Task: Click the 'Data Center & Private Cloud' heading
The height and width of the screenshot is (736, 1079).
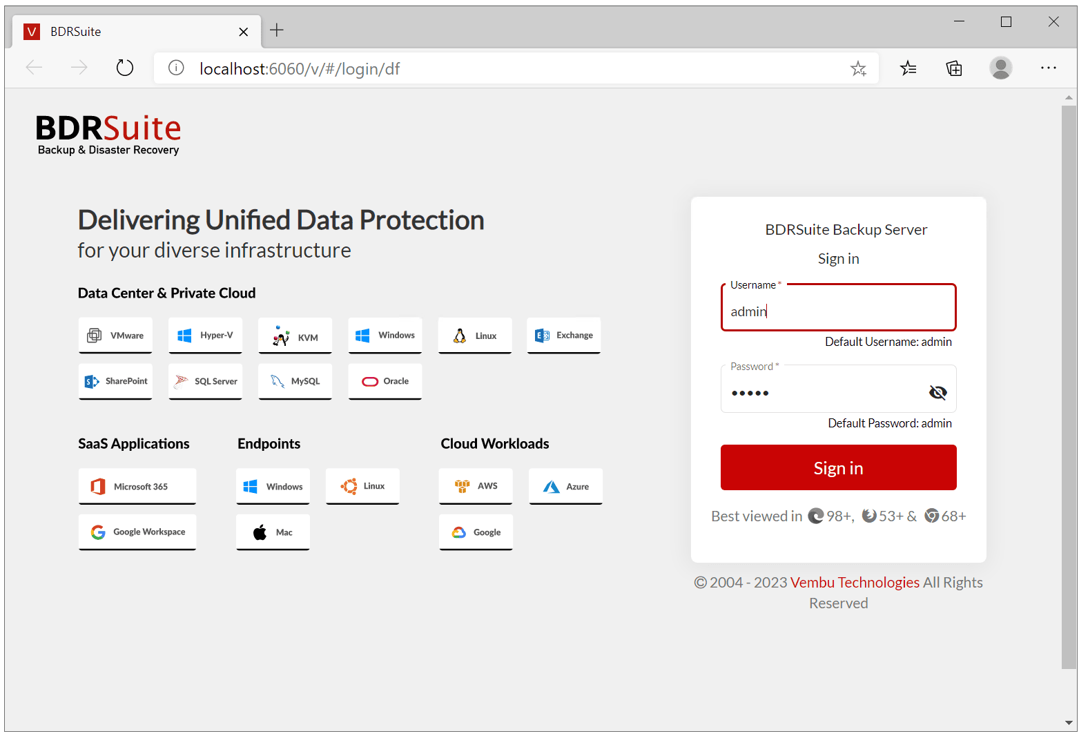Action: [x=166, y=293]
